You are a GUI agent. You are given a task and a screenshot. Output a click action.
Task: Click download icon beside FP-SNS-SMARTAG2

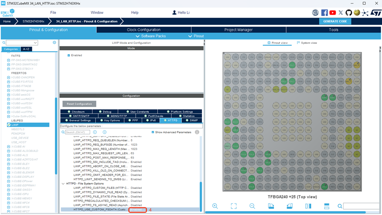pyautogui.click(x=8, y=65)
